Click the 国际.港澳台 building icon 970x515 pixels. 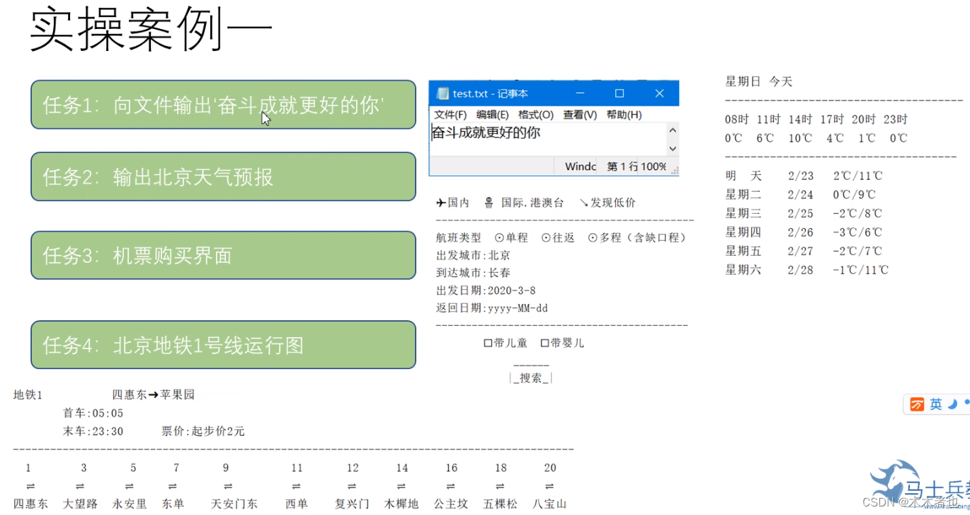pos(489,201)
